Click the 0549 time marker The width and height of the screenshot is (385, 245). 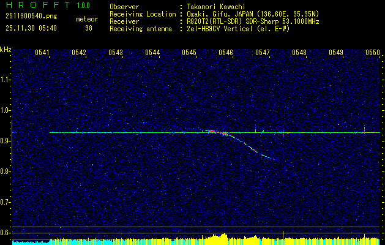tap(336, 53)
